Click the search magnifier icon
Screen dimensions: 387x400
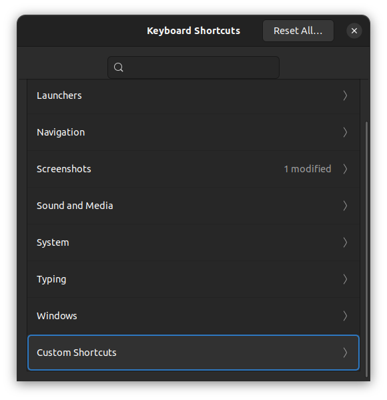point(118,67)
